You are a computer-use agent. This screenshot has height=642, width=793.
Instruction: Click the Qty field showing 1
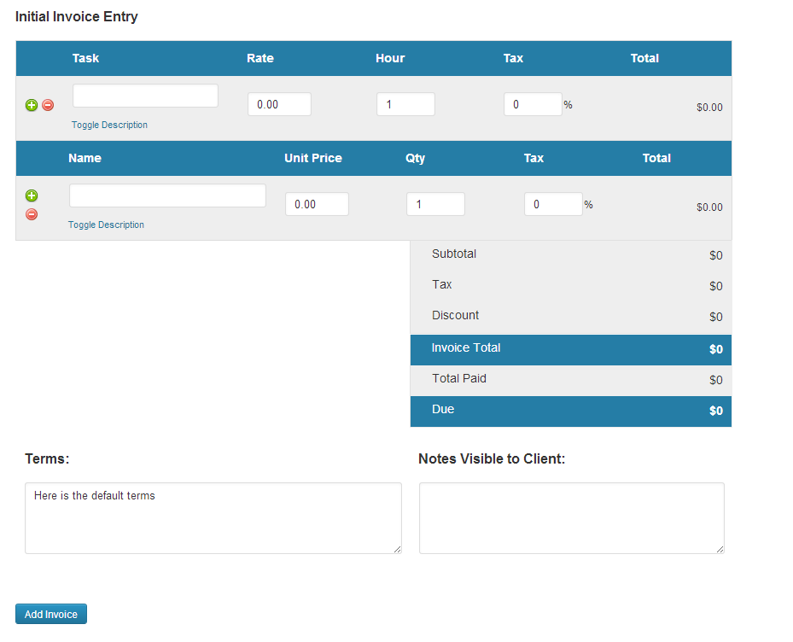[x=434, y=203]
